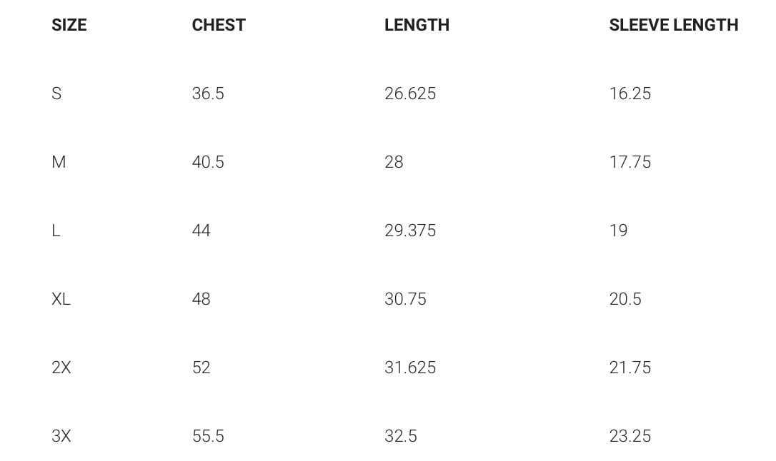Viewport: 776px width, 461px height.
Task: Click the LENGTH column header
Action: [417, 25]
